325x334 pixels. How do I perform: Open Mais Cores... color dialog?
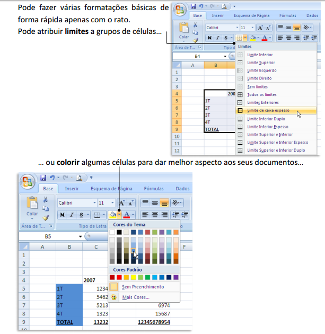coord(135,297)
